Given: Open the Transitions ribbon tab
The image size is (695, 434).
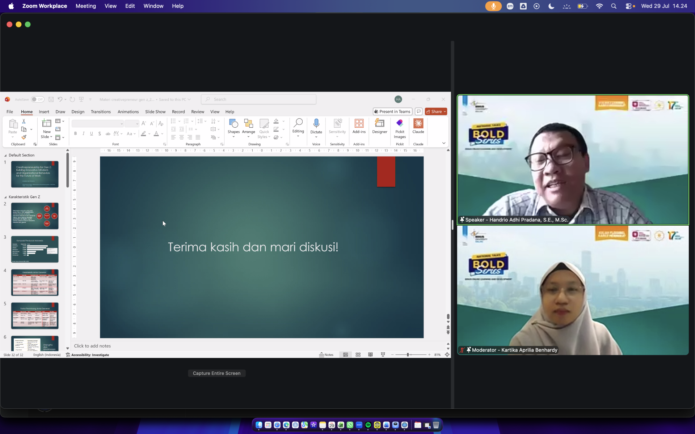Looking at the screenshot, I should (x=101, y=112).
